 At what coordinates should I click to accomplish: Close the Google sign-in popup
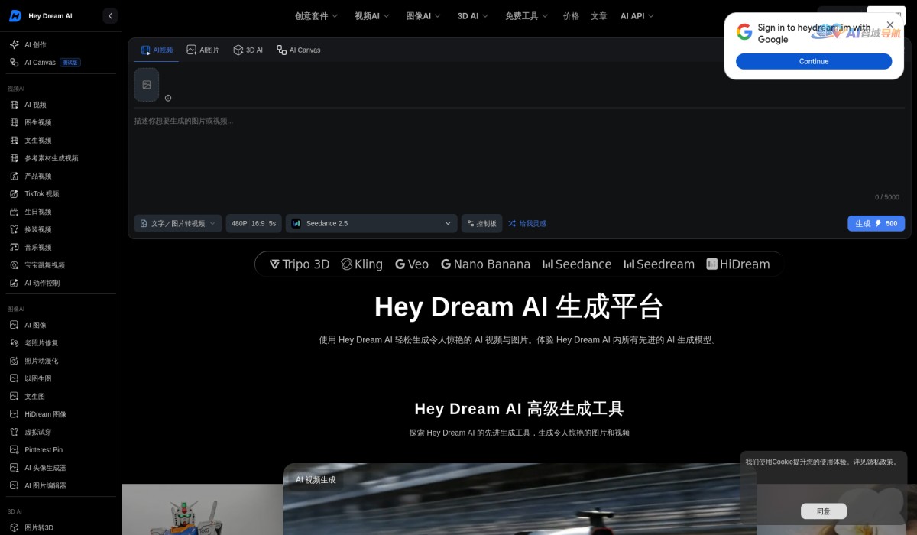pos(890,24)
